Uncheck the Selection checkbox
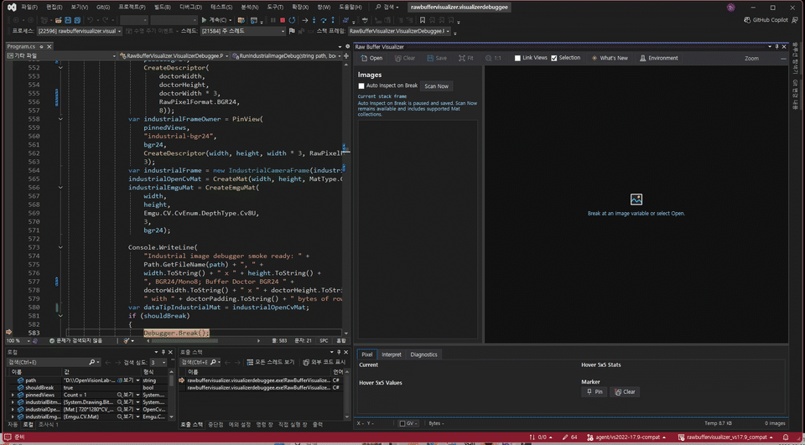This screenshot has width=805, height=445. 554,58
